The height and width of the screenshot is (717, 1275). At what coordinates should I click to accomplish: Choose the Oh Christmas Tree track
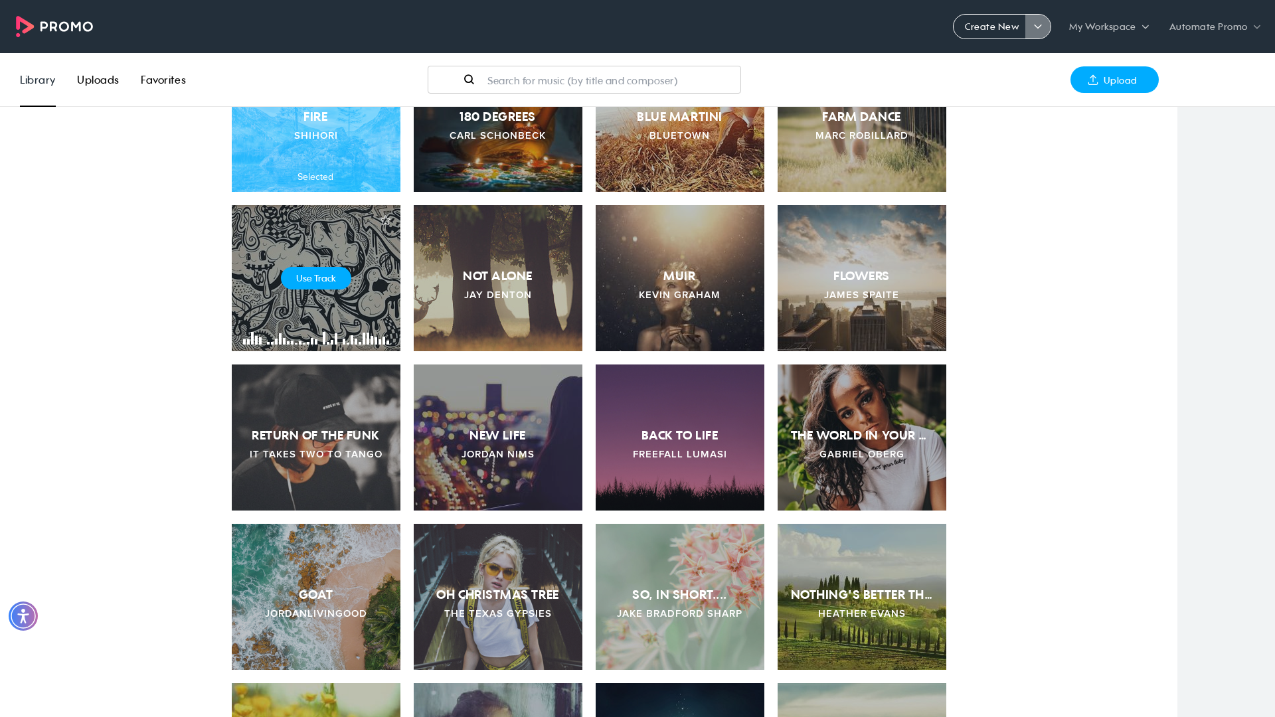[x=498, y=597]
